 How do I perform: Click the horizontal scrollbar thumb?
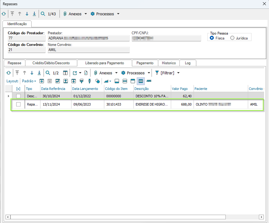118,217
